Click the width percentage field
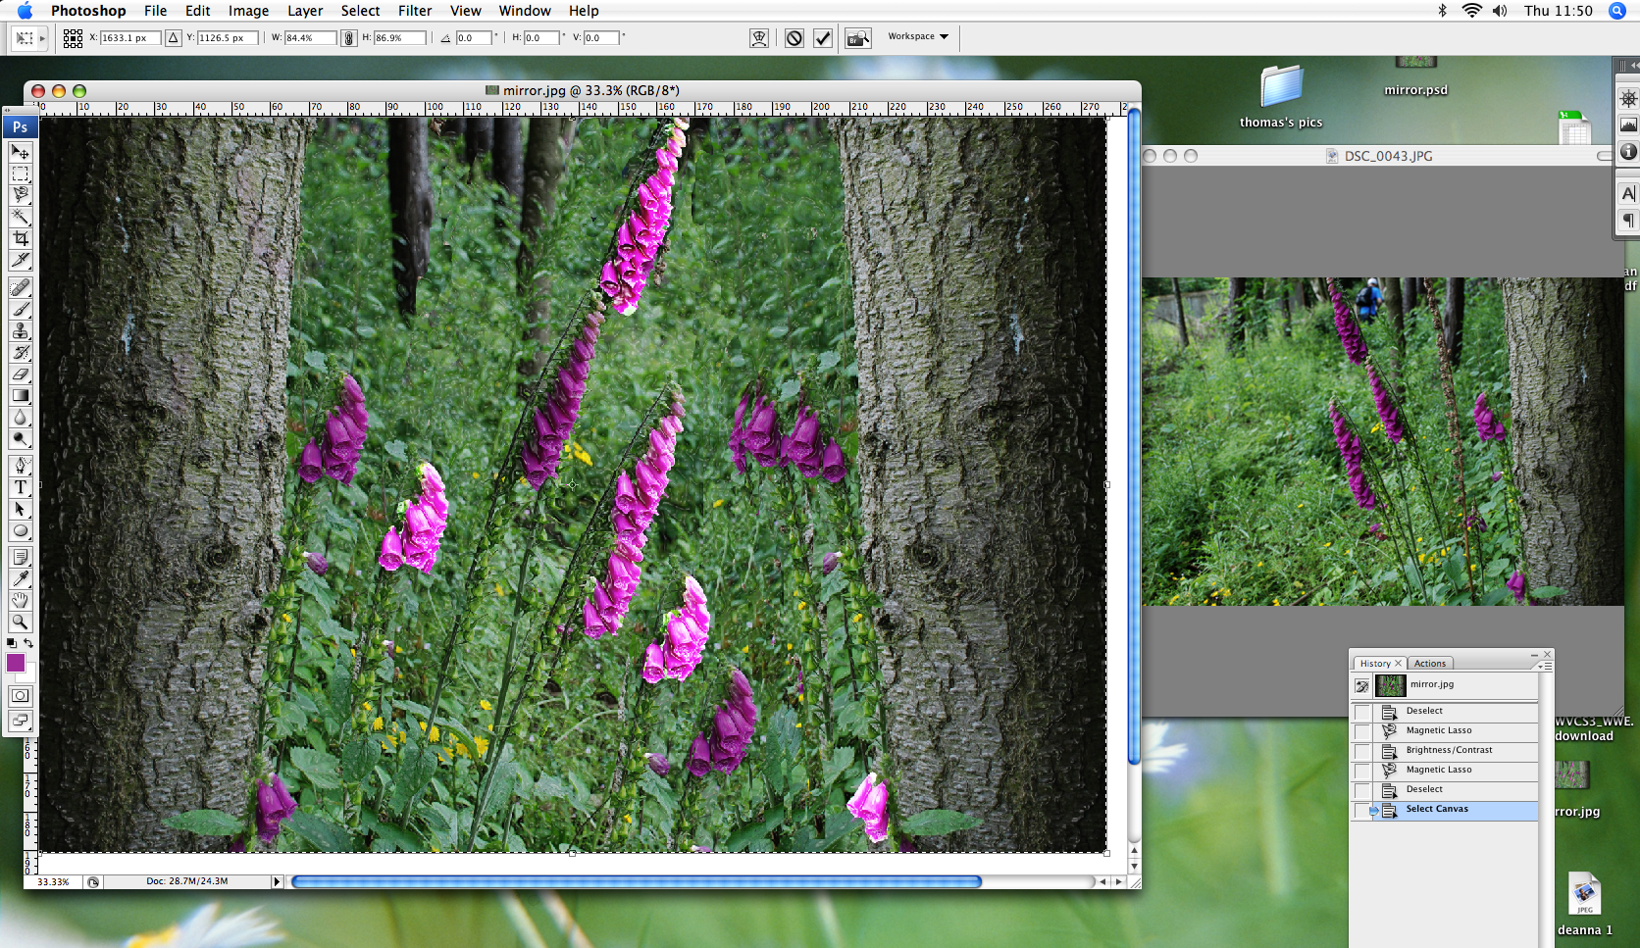This screenshot has width=1640, height=948. coord(310,38)
